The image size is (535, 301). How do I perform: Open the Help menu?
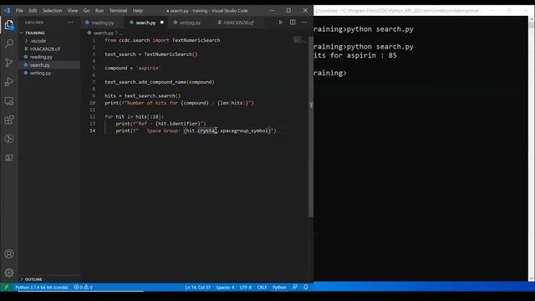tap(138, 11)
